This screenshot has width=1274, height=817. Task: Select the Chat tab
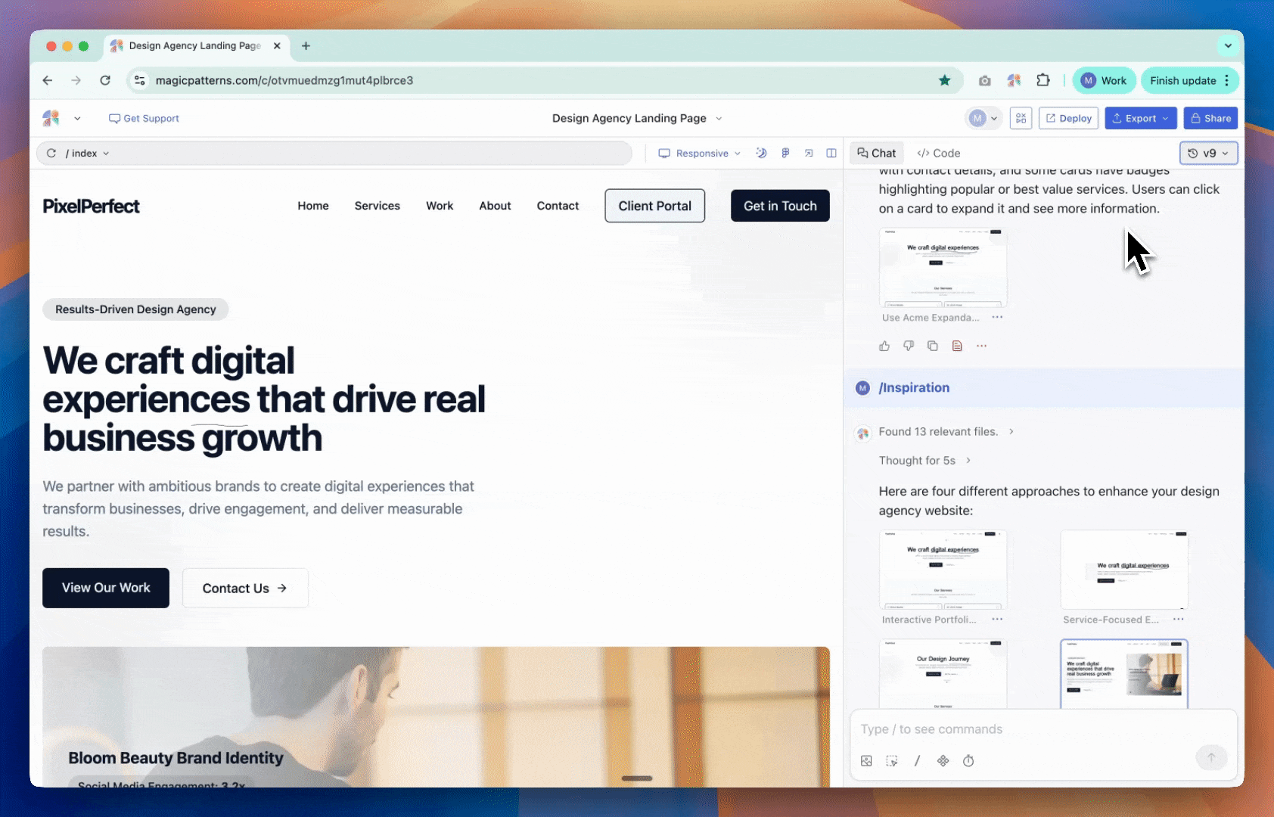point(876,153)
